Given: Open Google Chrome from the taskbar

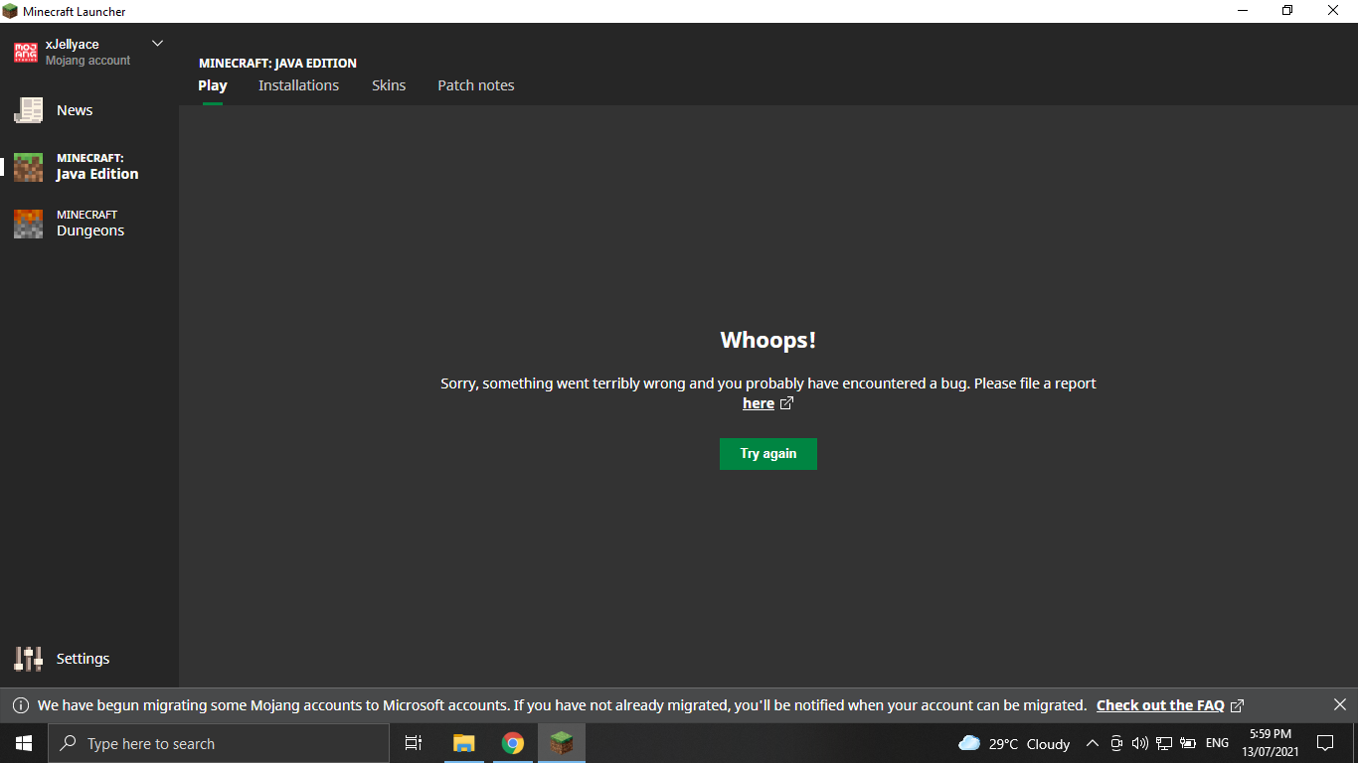Looking at the screenshot, I should (513, 743).
